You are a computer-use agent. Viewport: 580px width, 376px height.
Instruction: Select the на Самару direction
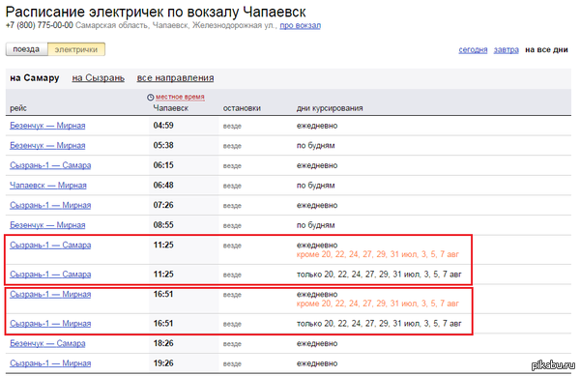[35, 78]
